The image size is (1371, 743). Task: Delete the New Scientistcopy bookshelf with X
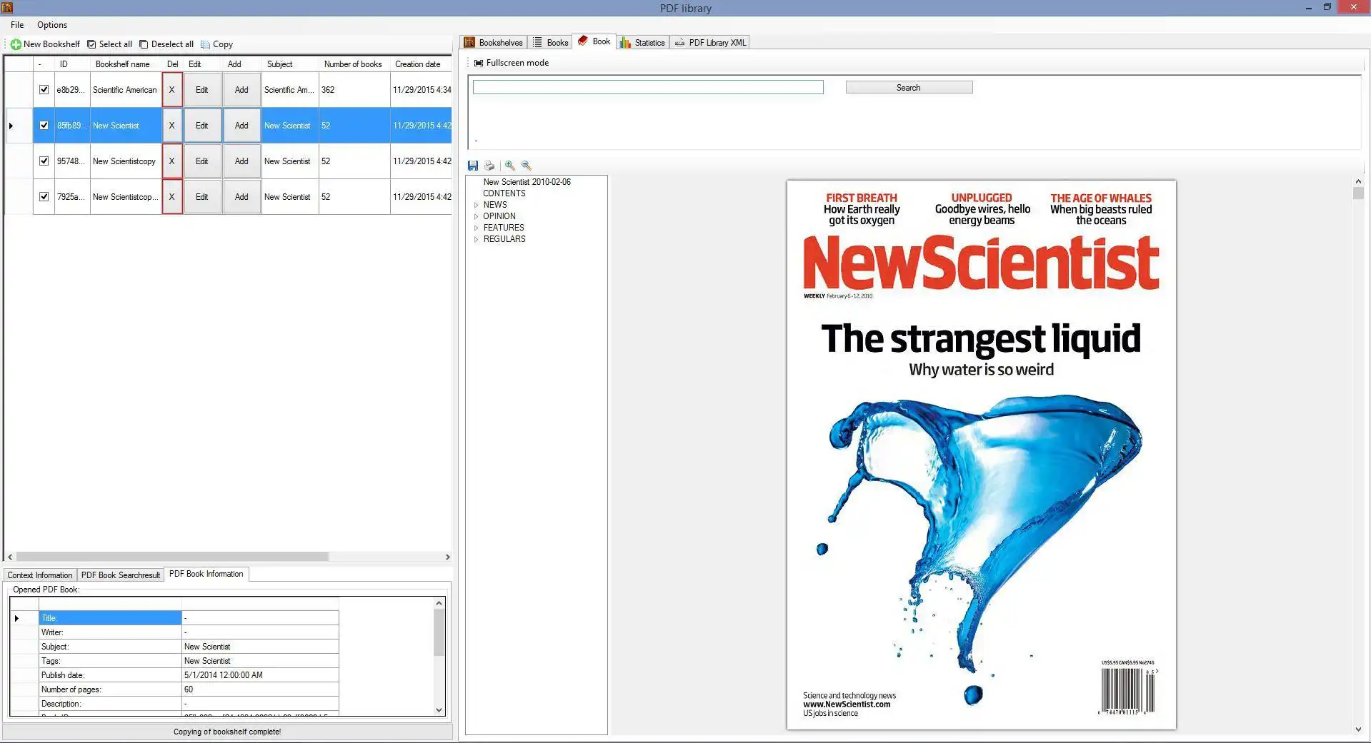pyautogui.click(x=171, y=161)
